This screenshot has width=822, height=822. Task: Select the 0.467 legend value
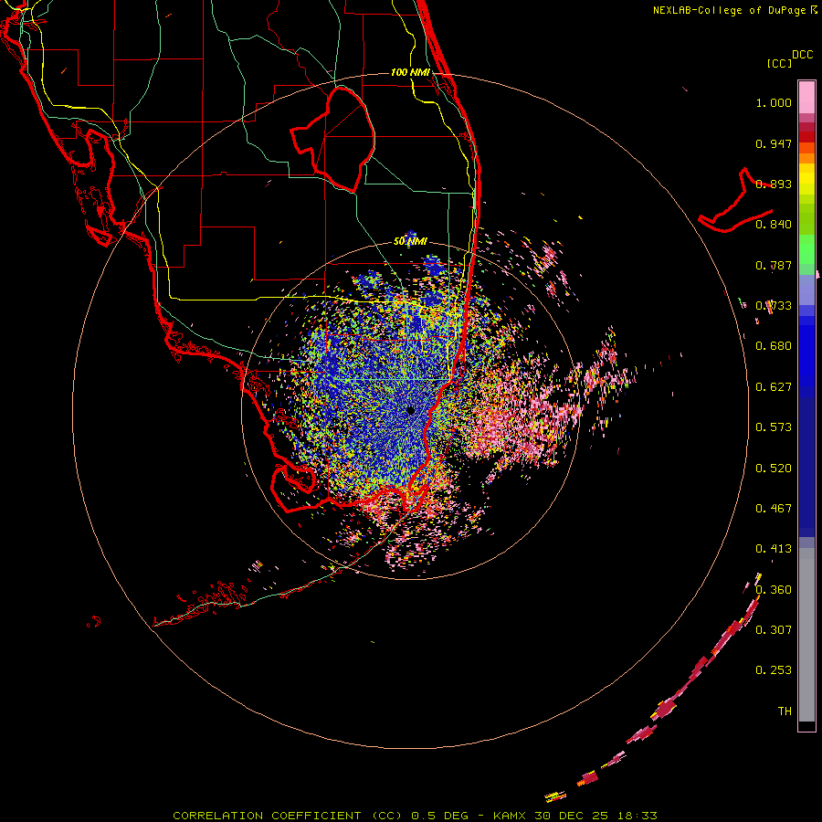tap(774, 509)
